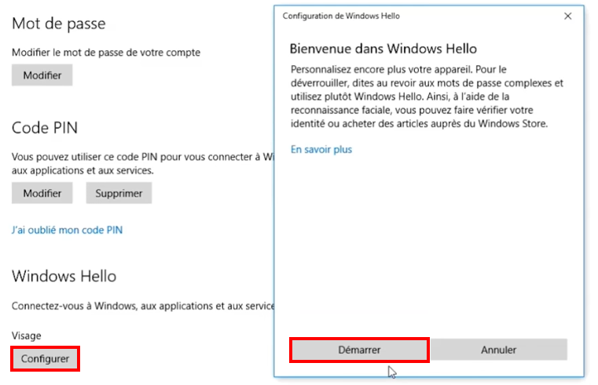This screenshot has height=385, width=598.
Task: Click Modifier under Mot de passe
Action: (x=42, y=75)
